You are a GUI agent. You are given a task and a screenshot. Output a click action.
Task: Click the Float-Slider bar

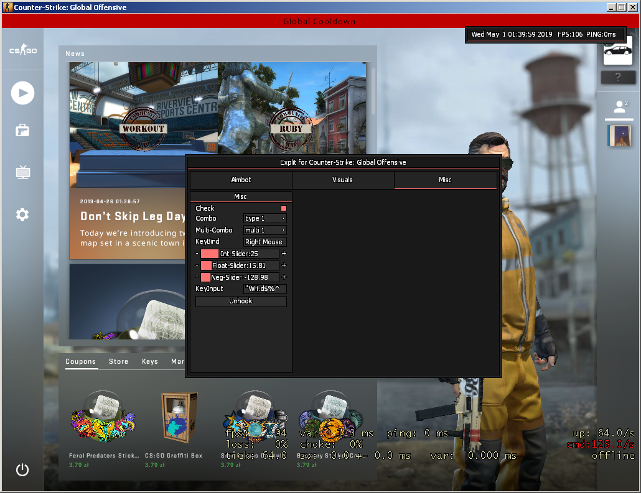click(x=240, y=265)
